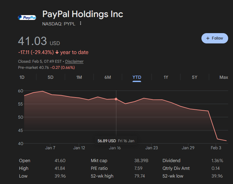
Task: Click the -17.11 (-29.43%) year to date text
Action: pos(53,52)
